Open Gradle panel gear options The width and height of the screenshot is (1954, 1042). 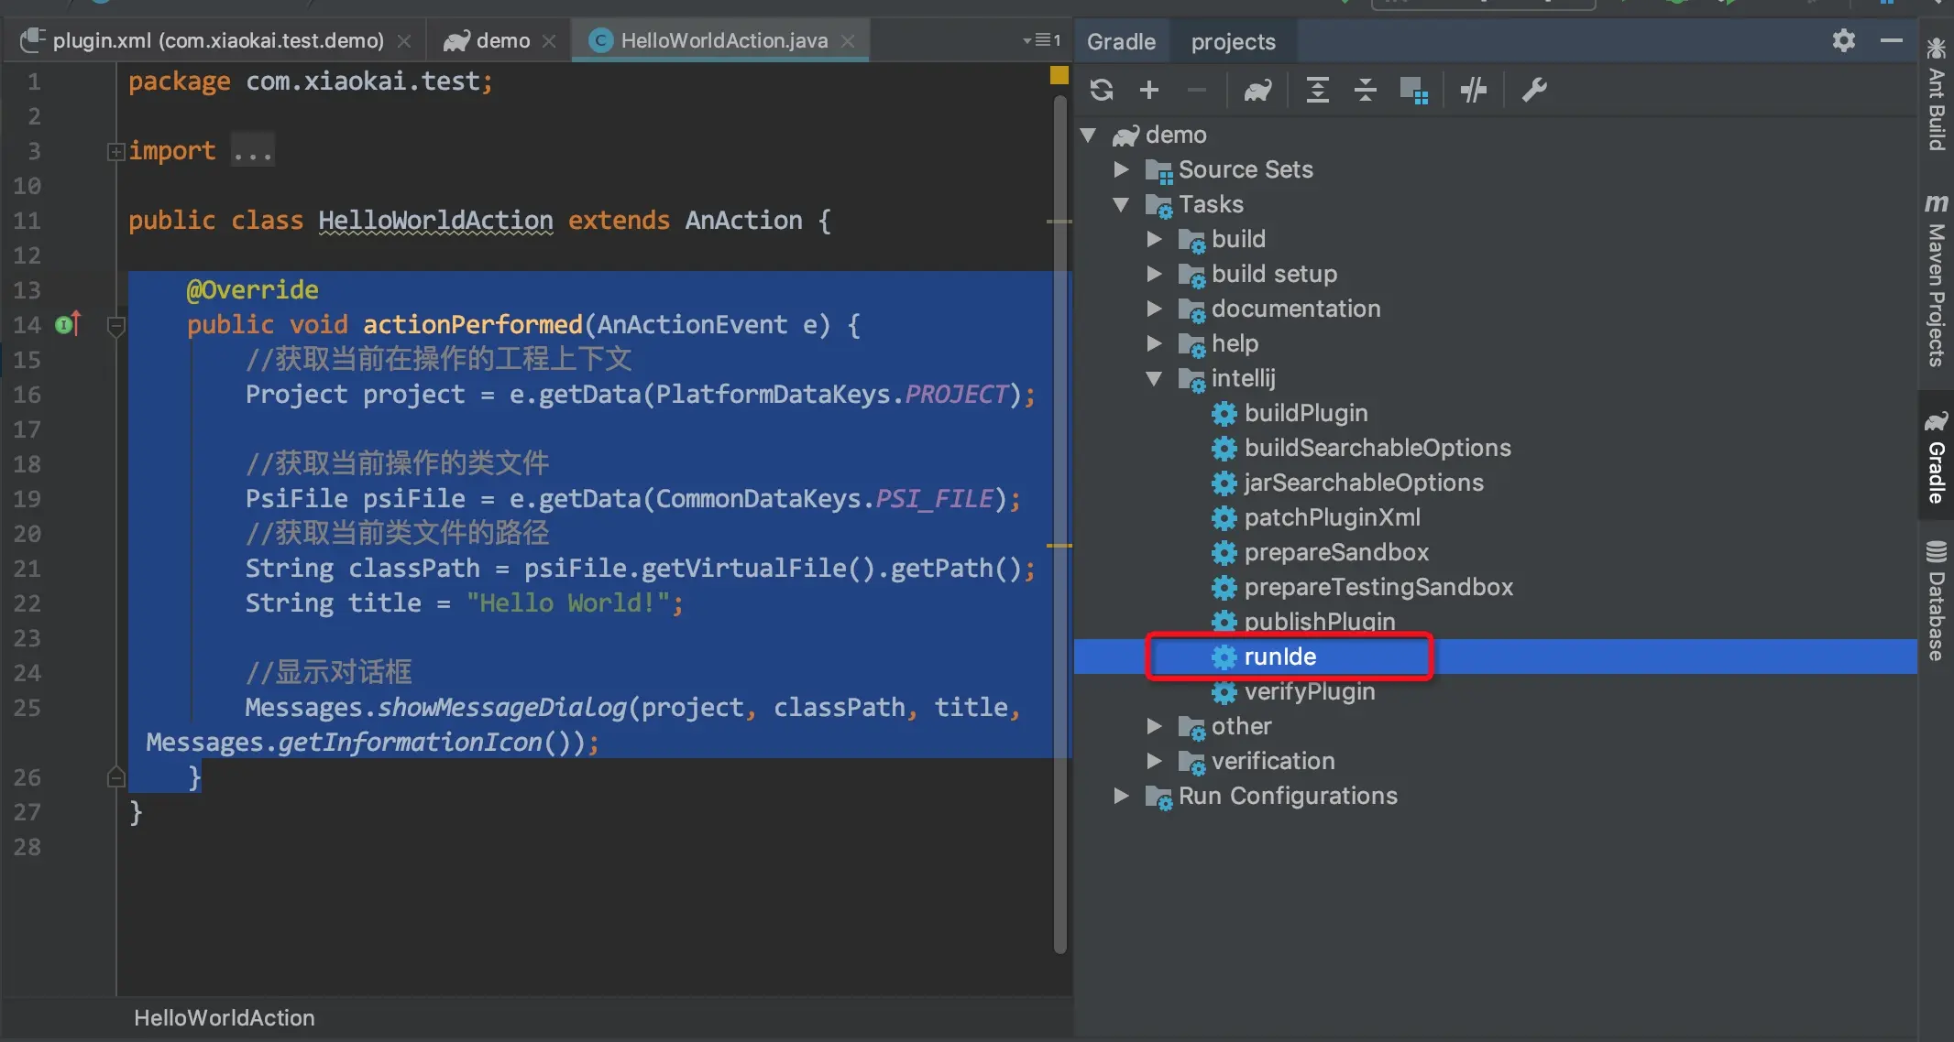(1843, 40)
